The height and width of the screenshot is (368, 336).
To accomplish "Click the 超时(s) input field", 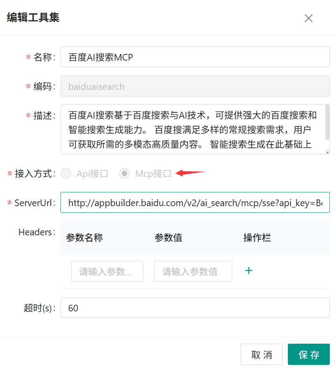I will pyautogui.click(x=195, y=308).
